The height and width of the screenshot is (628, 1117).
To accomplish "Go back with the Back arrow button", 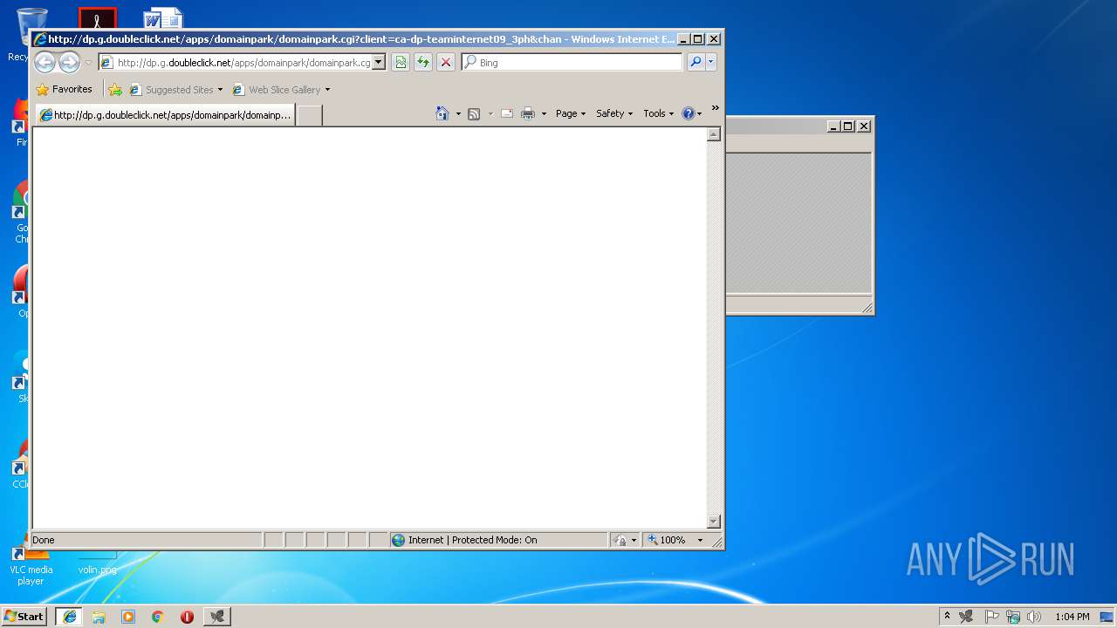I will pyautogui.click(x=45, y=62).
